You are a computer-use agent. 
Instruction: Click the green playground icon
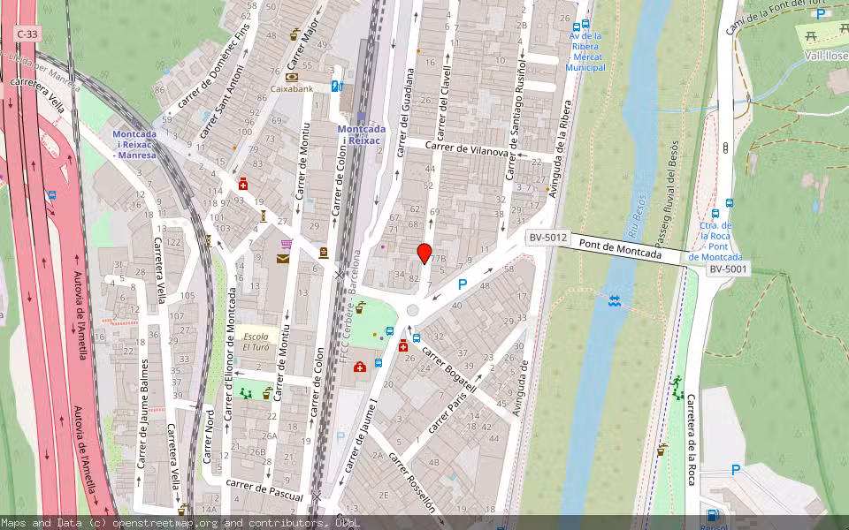pos(246,394)
